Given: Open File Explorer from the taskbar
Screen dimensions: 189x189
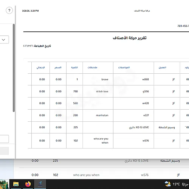Looking at the screenshot, I should (16, 184).
